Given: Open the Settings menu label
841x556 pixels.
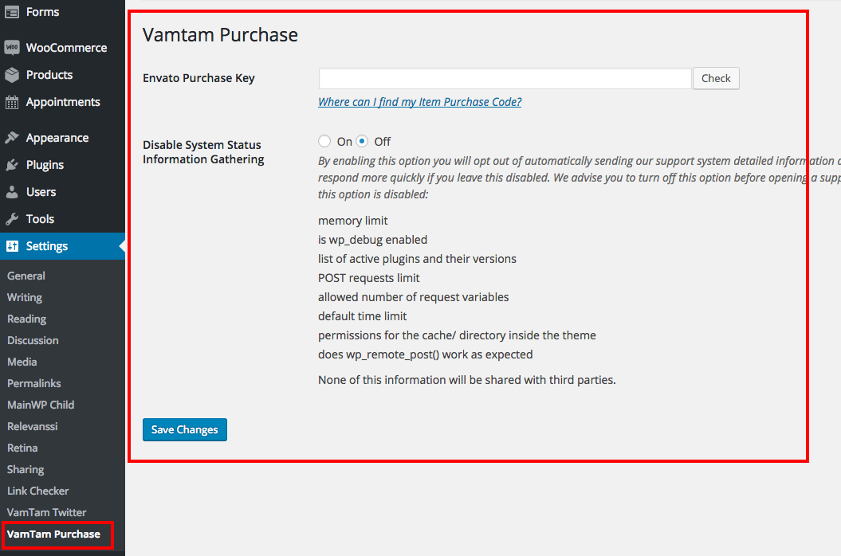Looking at the screenshot, I should pyautogui.click(x=47, y=246).
